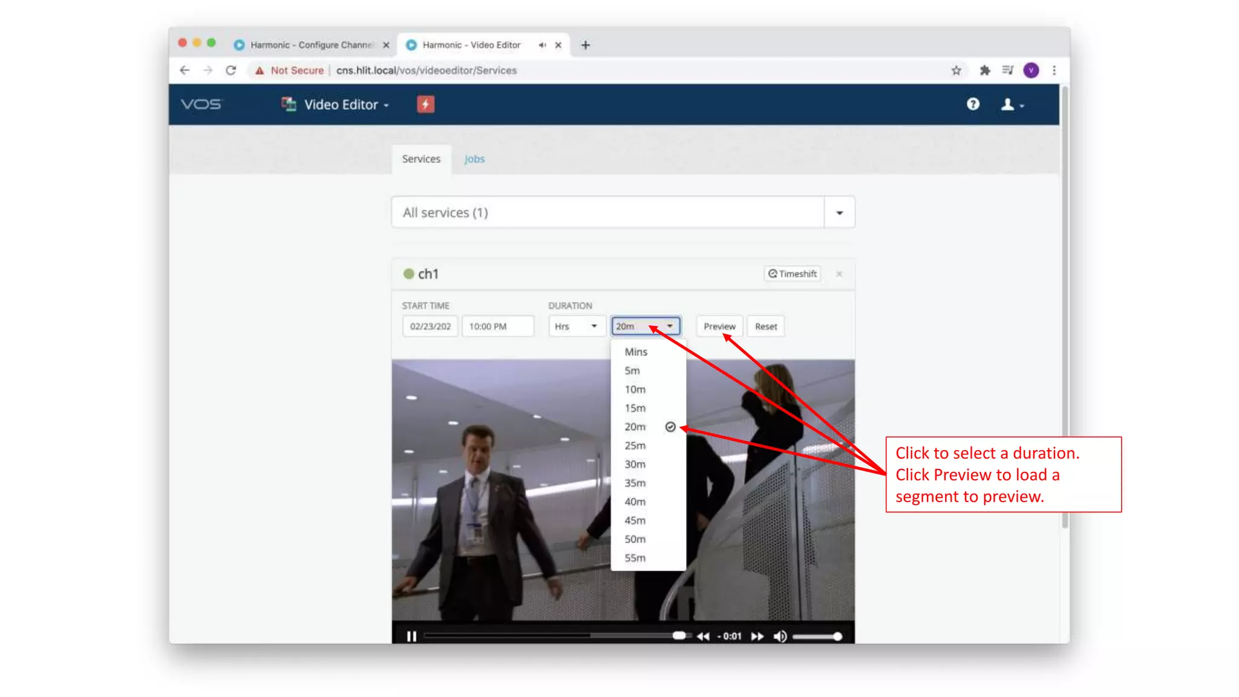The height and width of the screenshot is (697, 1239).
Task: Click the video volume slider
Action: (816, 636)
